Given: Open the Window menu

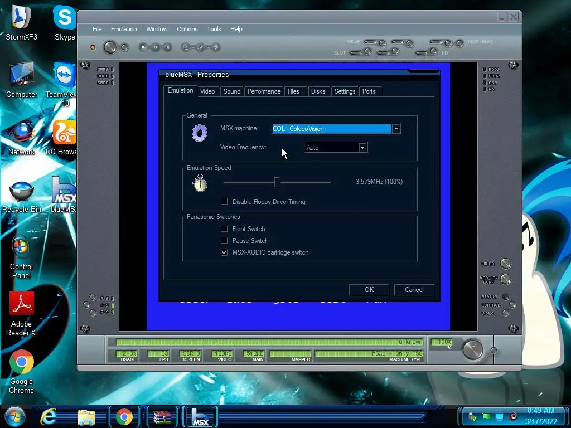Looking at the screenshot, I should pos(157,29).
